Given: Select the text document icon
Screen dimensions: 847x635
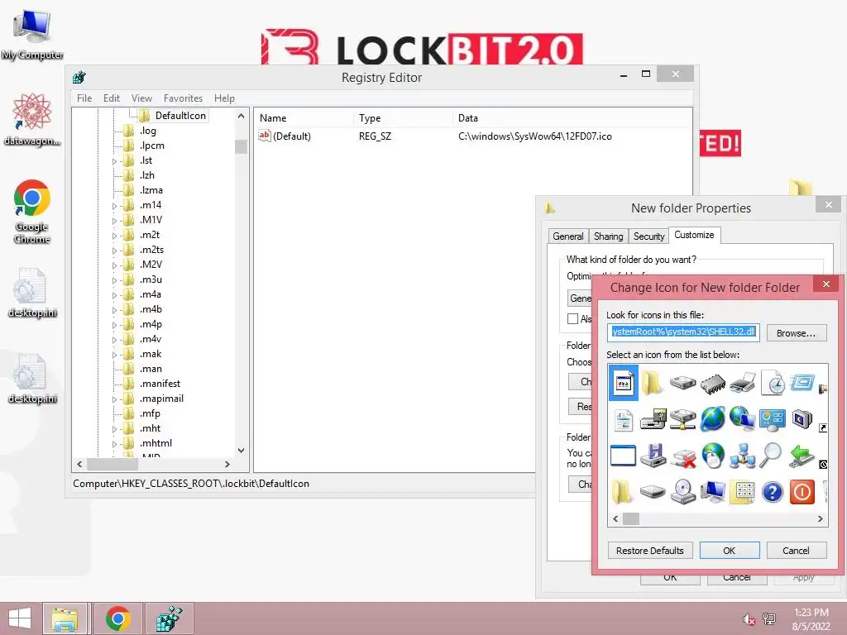Looking at the screenshot, I should point(624,419).
